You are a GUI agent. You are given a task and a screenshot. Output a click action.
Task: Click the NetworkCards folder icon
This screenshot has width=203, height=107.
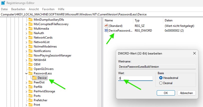[30, 38]
